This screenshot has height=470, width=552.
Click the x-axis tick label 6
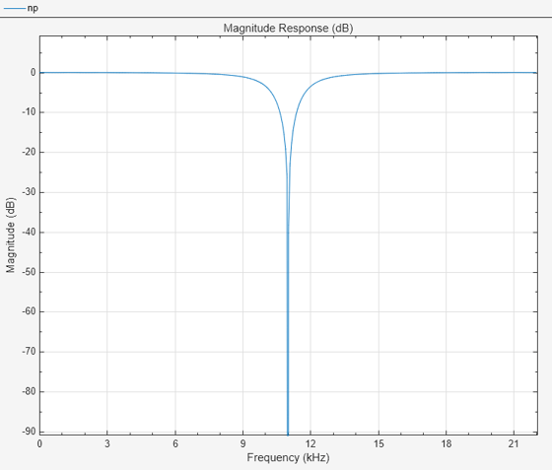pos(175,444)
